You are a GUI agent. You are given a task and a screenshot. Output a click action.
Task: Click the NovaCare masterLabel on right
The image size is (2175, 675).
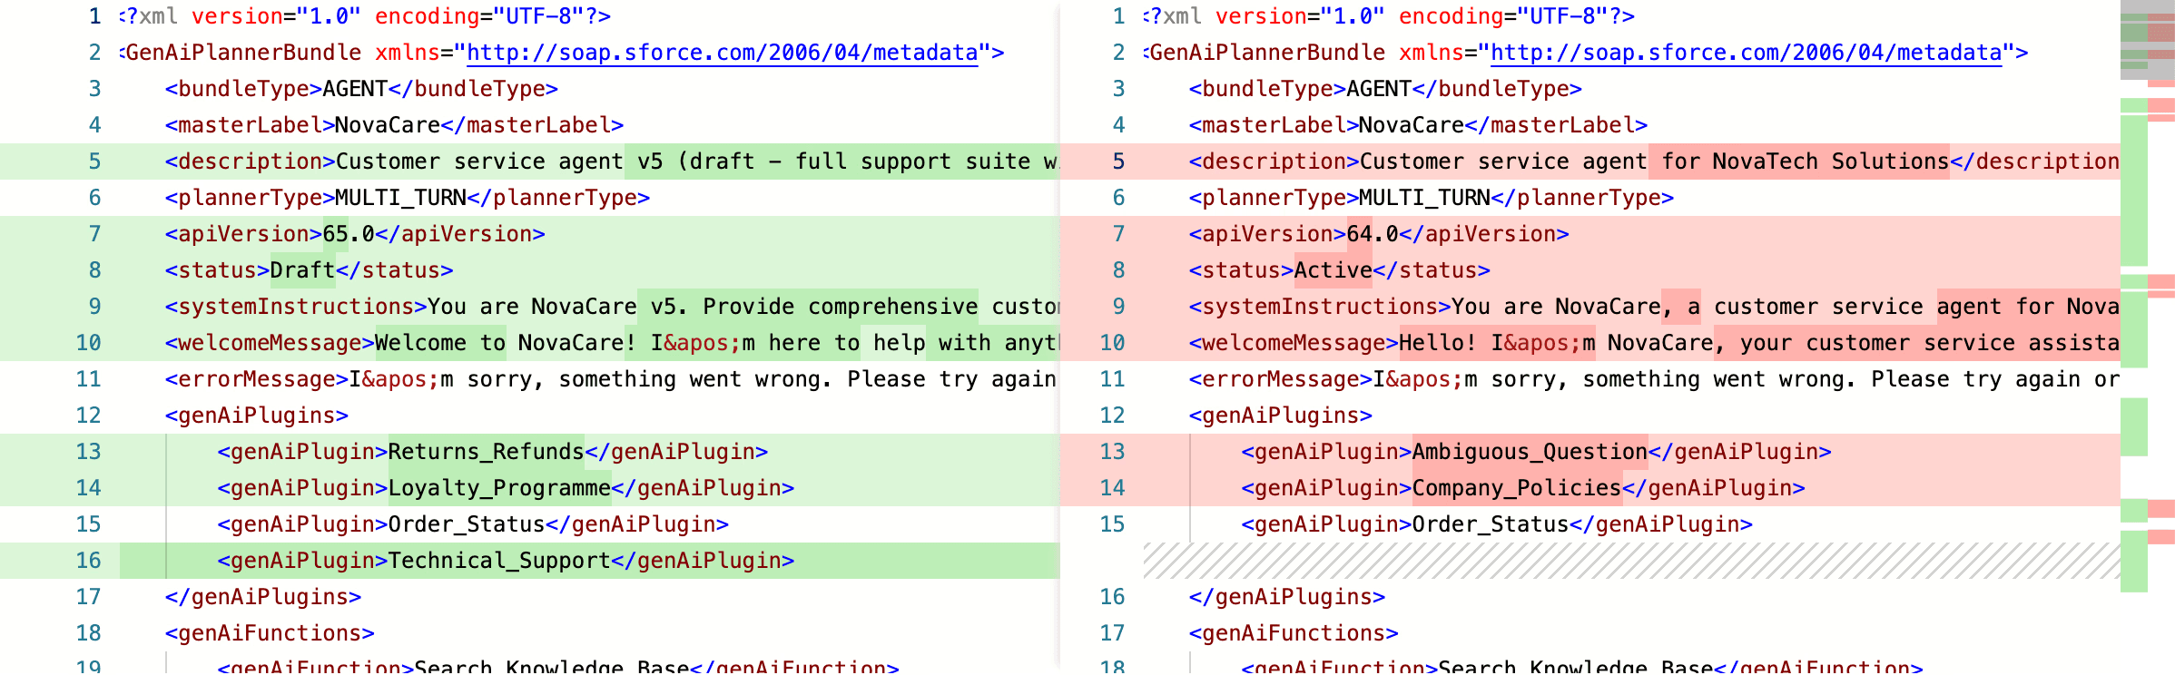pyautogui.click(x=1412, y=125)
